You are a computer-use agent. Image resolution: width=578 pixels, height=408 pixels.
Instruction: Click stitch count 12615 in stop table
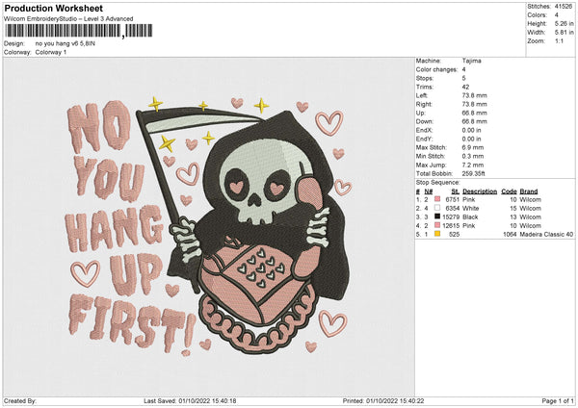point(451,225)
